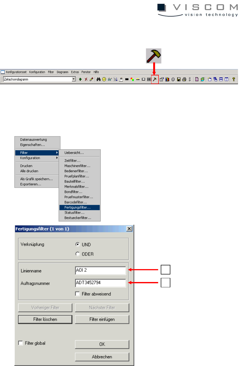
Task: Click the barcode filter toolbar icon
Action: (149, 79)
